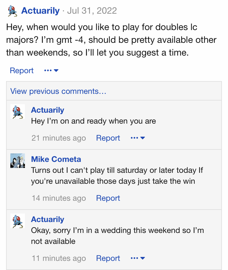Report the main profile post

22,70
